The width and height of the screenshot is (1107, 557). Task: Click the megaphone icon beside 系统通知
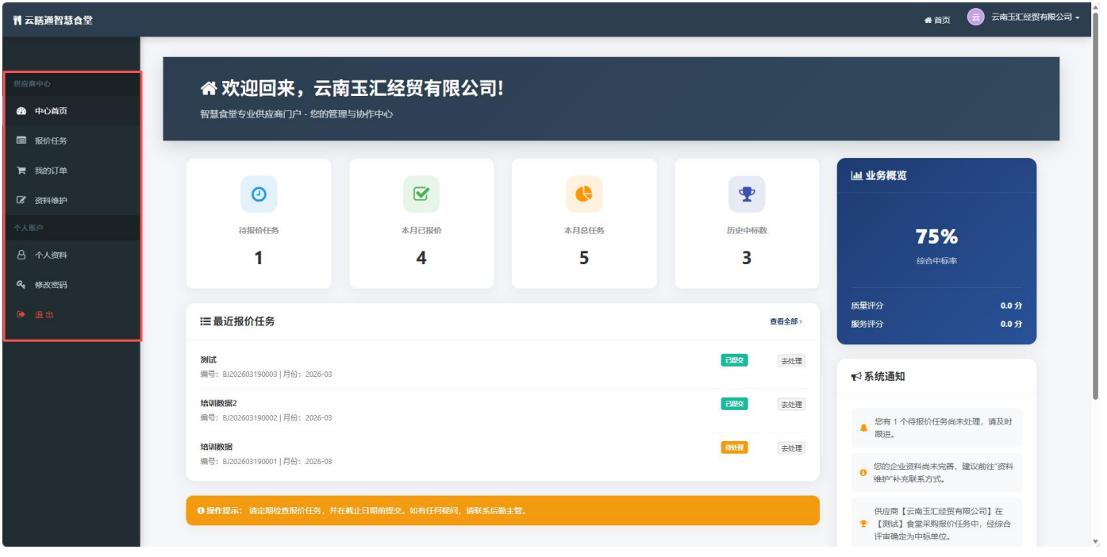click(x=856, y=377)
